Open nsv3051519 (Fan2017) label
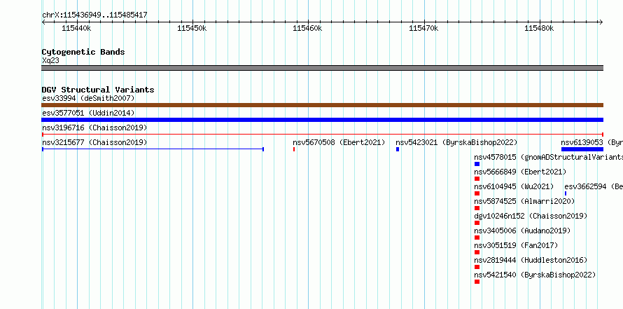 coord(516,245)
